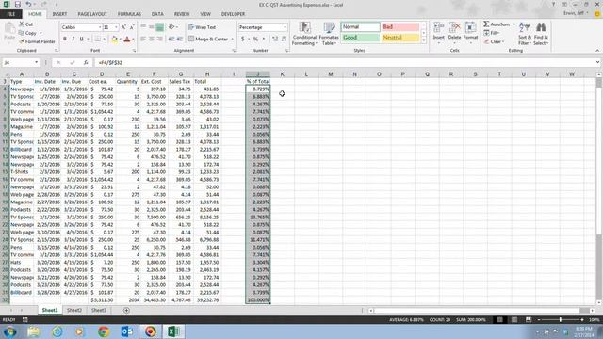Open the font name dropdown showing Calibri

pyautogui.click(x=100, y=27)
